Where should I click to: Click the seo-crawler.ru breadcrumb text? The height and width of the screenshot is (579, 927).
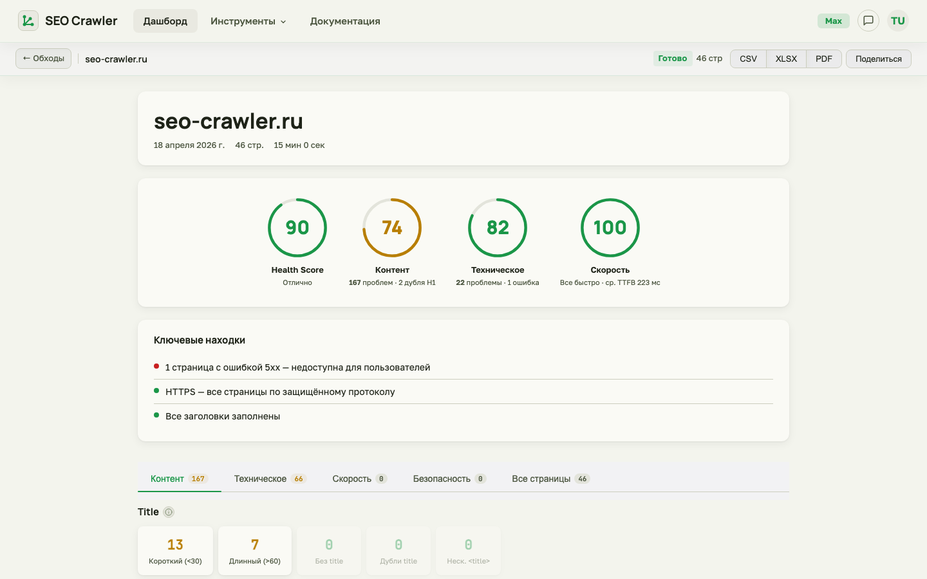[x=117, y=59]
